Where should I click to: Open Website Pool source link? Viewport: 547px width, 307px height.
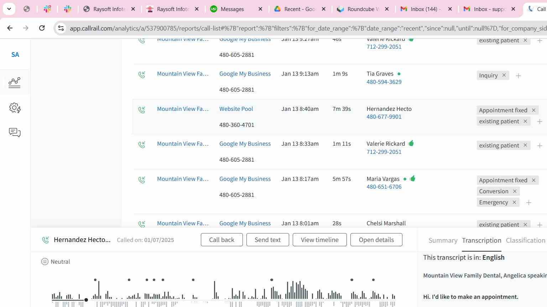[x=236, y=109]
